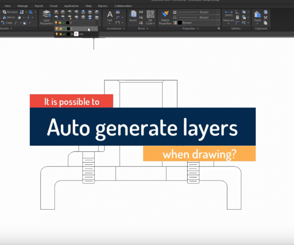Expand the Properties panel arrow

point(197,28)
